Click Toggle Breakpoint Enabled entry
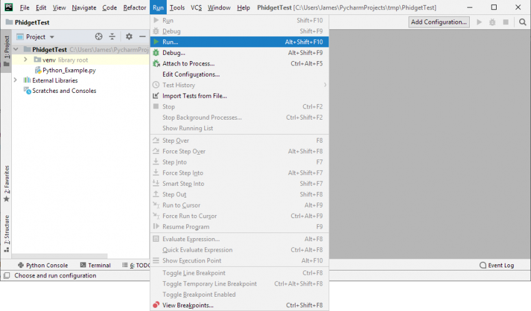The height and width of the screenshot is (311, 531). click(239, 294)
